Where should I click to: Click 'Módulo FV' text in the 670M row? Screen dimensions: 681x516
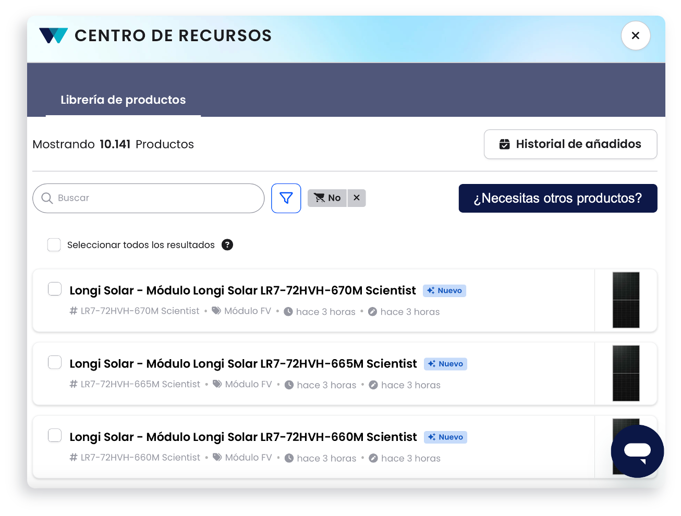coord(248,311)
